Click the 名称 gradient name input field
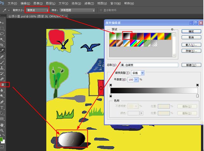The image size is (204, 151). (149, 65)
